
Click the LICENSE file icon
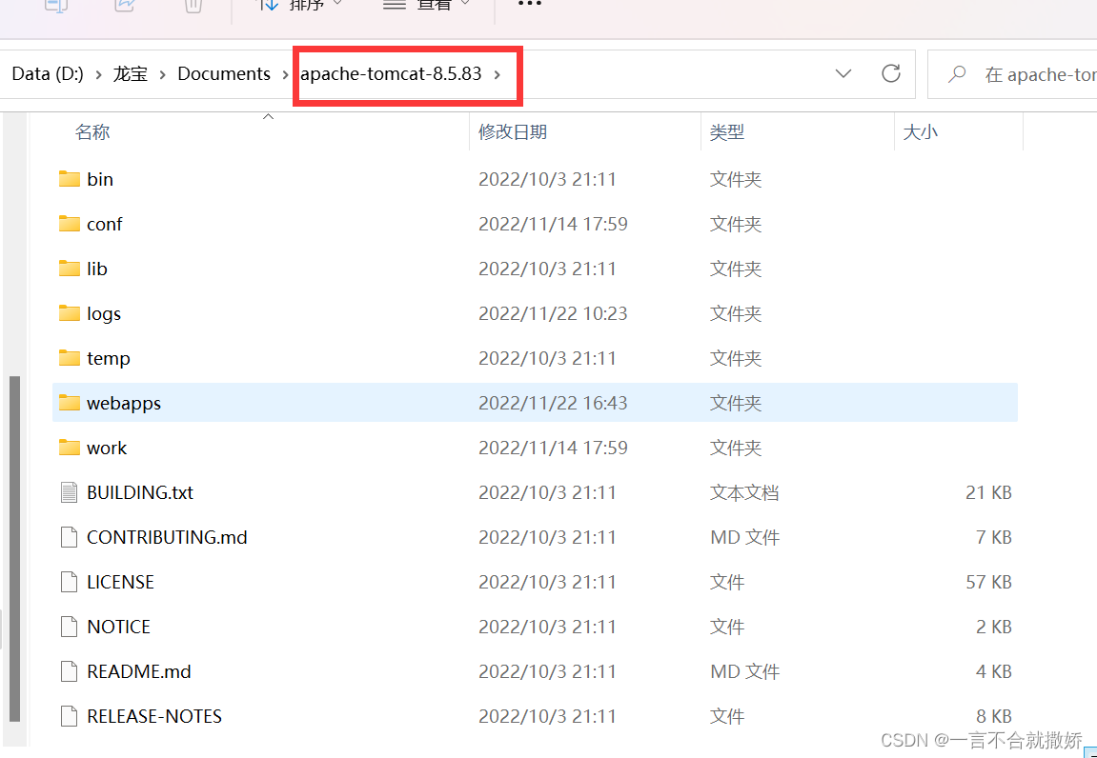(x=69, y=582)
